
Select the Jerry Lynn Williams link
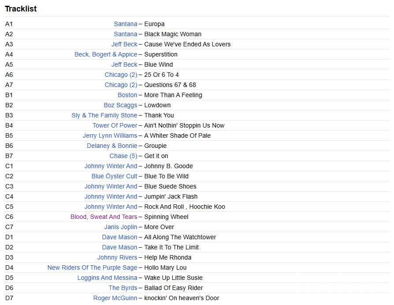[110, 136]
